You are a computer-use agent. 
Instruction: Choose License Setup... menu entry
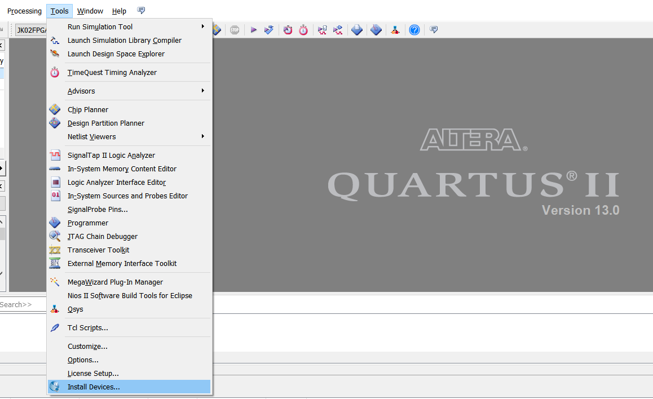(129, 373)
